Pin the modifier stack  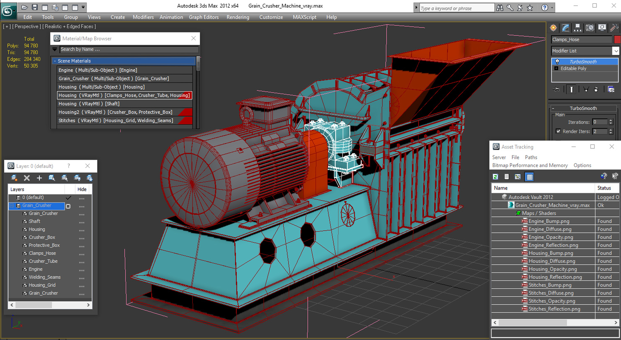(x=556, y=89)
